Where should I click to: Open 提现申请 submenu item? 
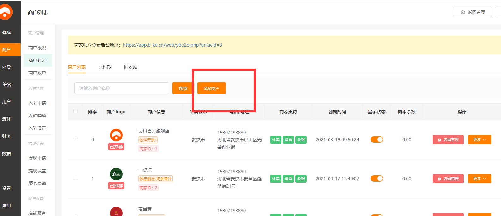[x=37, y=158]
